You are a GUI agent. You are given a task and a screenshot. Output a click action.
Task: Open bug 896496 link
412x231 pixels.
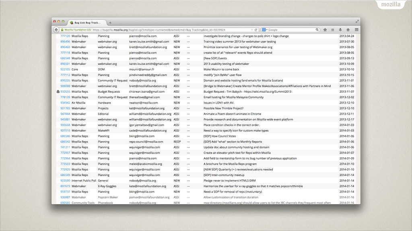click(x=65, y=42)
